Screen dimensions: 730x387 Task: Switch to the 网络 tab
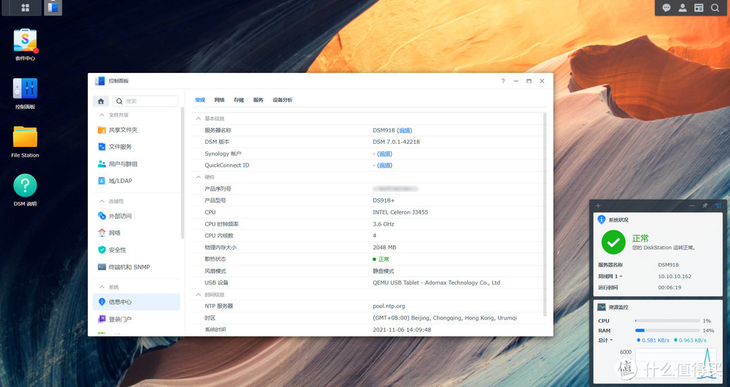220,100
